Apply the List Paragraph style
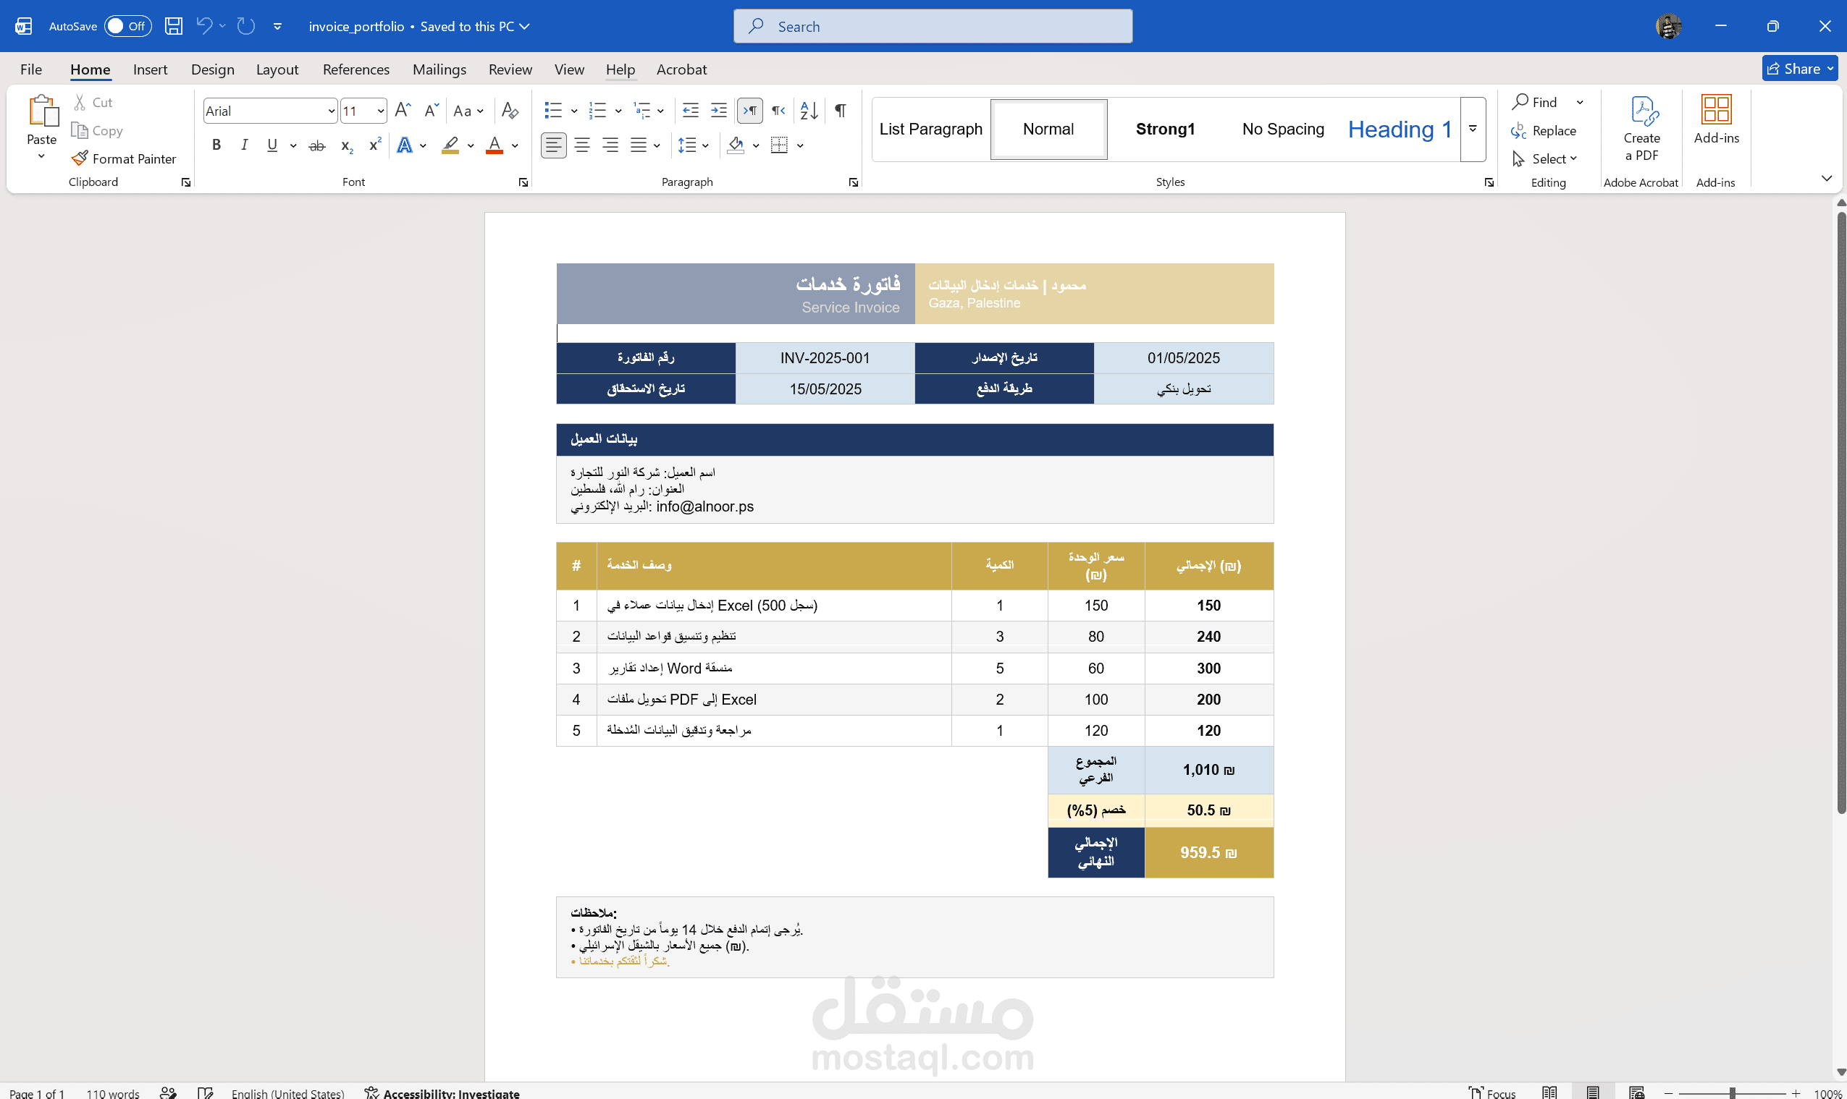Screen dimensions: 1847x1099 (x=930, y=129)
